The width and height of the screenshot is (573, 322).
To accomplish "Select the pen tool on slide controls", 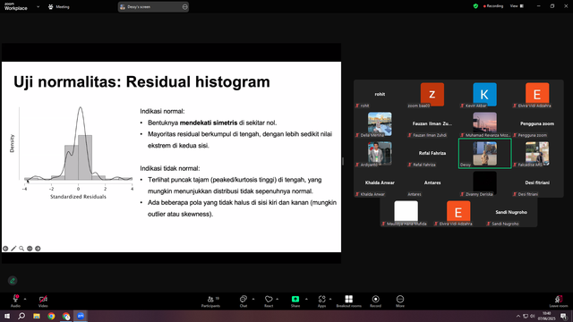I will tap(13, 249).
